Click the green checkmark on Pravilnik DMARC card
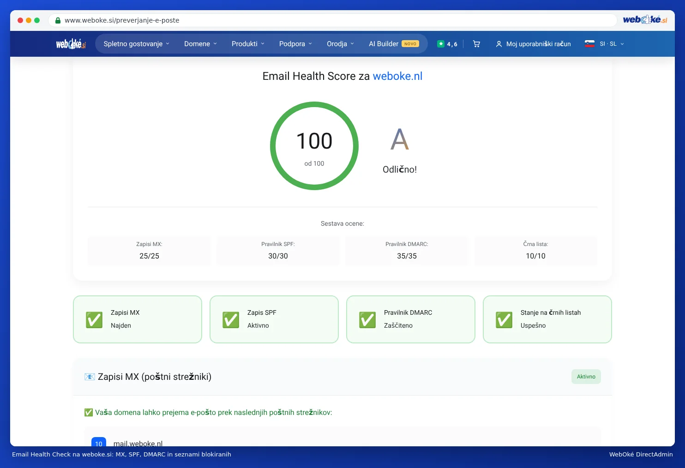This screenshot has width=685, height=468. pos(367,319)
